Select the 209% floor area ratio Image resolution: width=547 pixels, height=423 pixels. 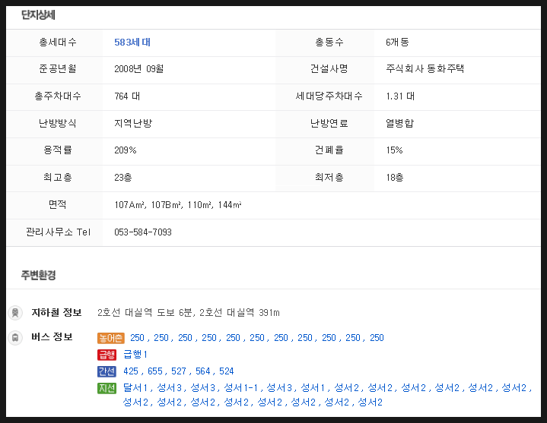pos(126,150)
